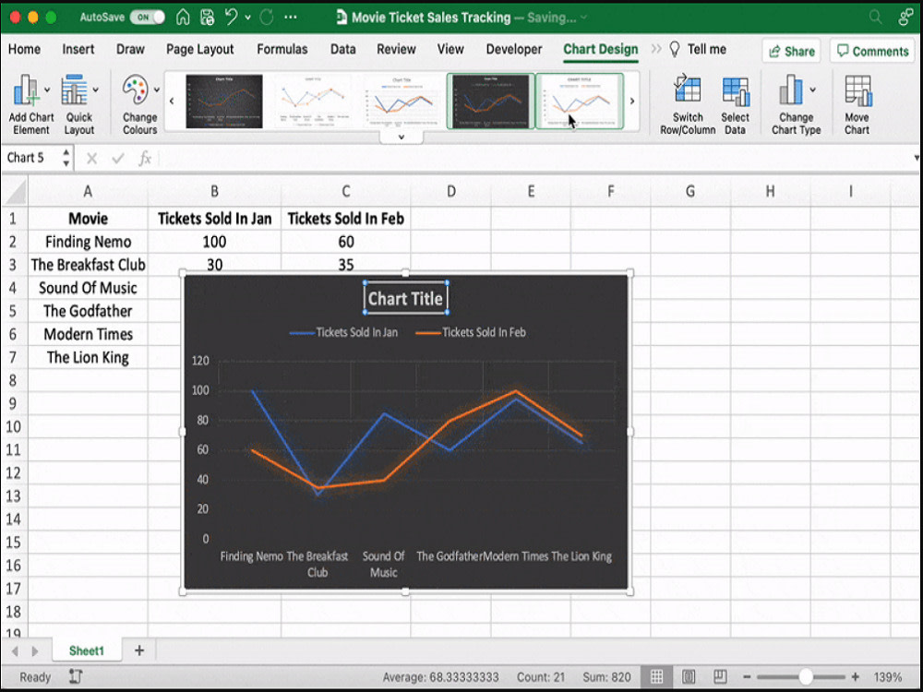The height and width of the screenshot is (692, 923).
Task: Open the Formulas ribbon tab
Action: pyautogui.click(x=282, y=49)
